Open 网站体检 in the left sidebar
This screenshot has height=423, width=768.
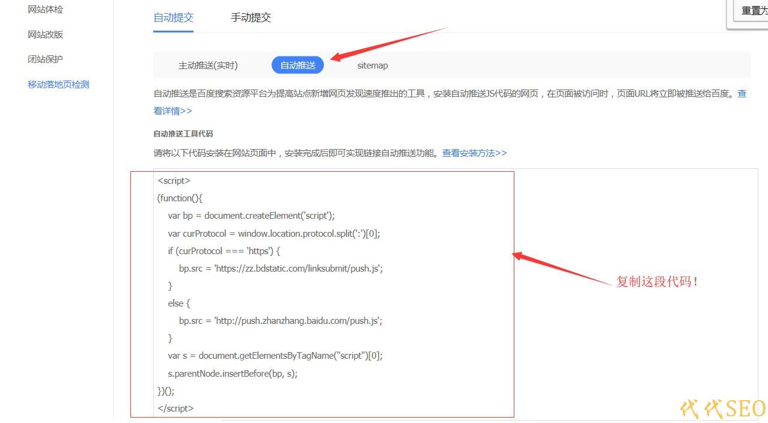[45, 10]
